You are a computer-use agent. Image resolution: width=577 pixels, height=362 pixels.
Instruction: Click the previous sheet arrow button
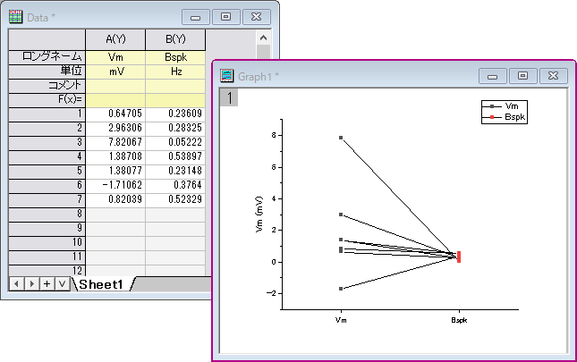[x=17, y=284]
